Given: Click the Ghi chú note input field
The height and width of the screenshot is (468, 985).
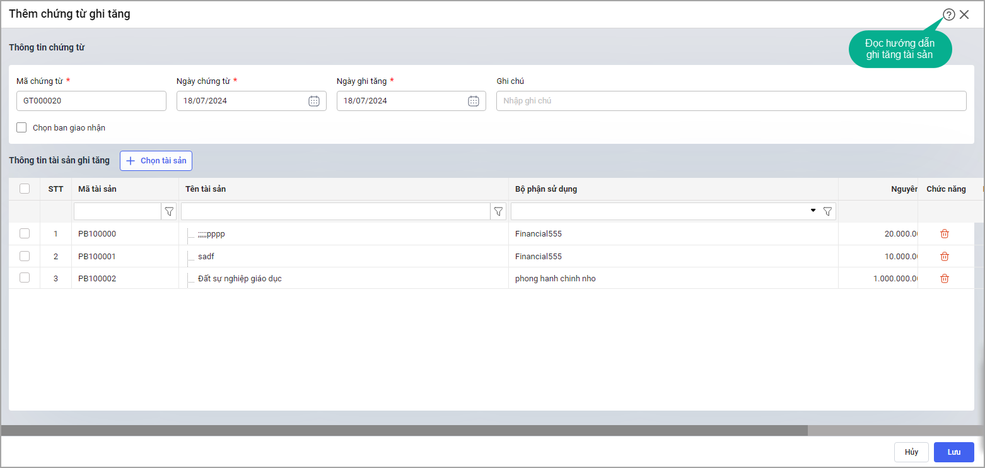Looking at the screenshot, I should coord(731,101).
